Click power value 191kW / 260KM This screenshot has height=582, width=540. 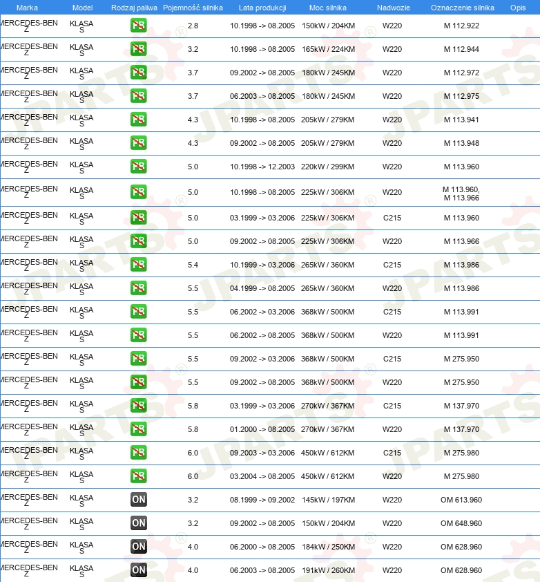(x=328, y=570)
